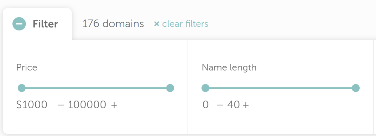Click the Price slider maximum handle
This screenshot has height=136, width=376.
170,88
